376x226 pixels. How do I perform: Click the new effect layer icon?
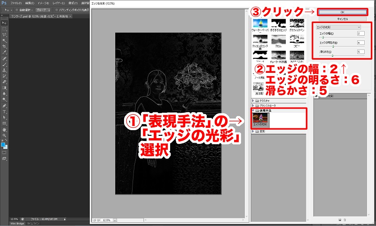point(339,220)
